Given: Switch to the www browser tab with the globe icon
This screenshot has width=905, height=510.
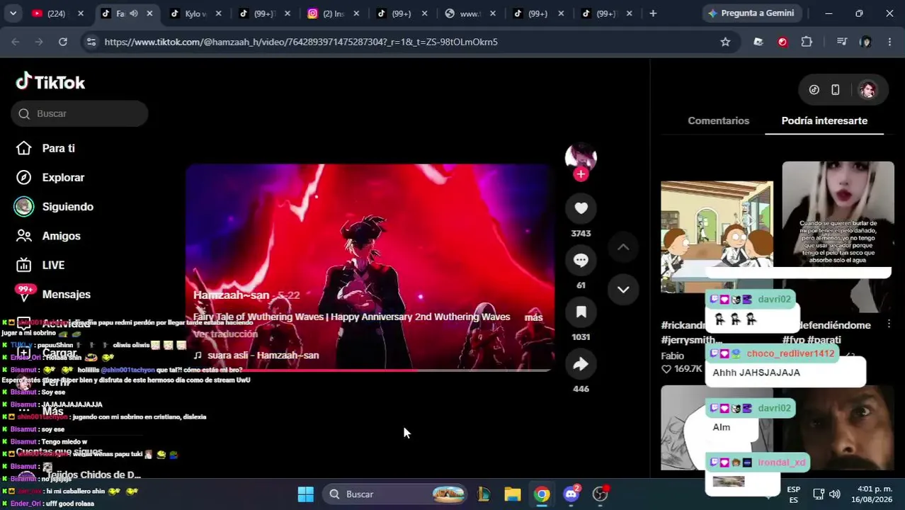Looking at the screenshot, I should pyautogui.click(x=469, y=13).
